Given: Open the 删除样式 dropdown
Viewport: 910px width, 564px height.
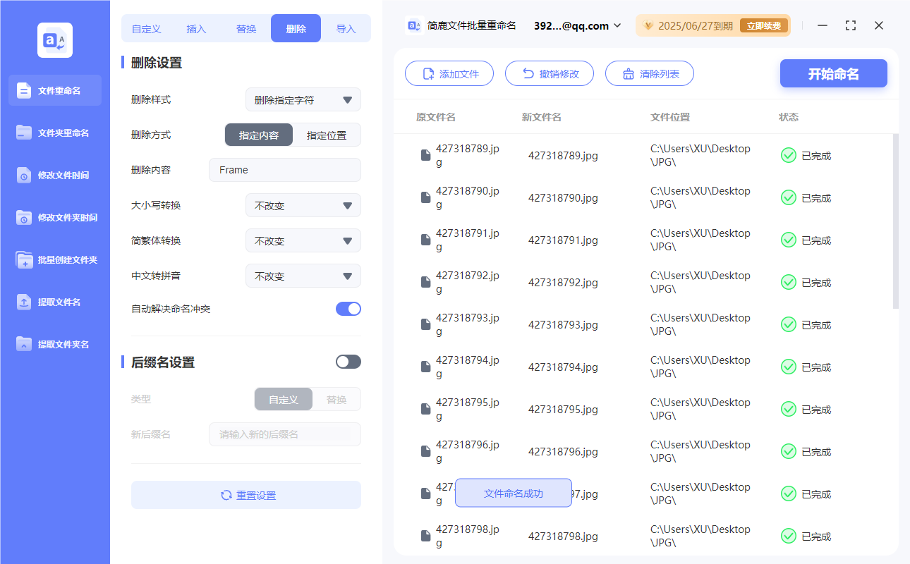Looking at the screenshot, I should 303,99.
